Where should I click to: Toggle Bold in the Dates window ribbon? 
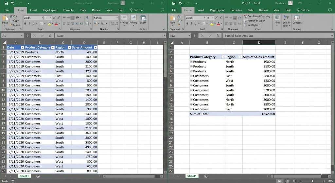click(25, 24)
